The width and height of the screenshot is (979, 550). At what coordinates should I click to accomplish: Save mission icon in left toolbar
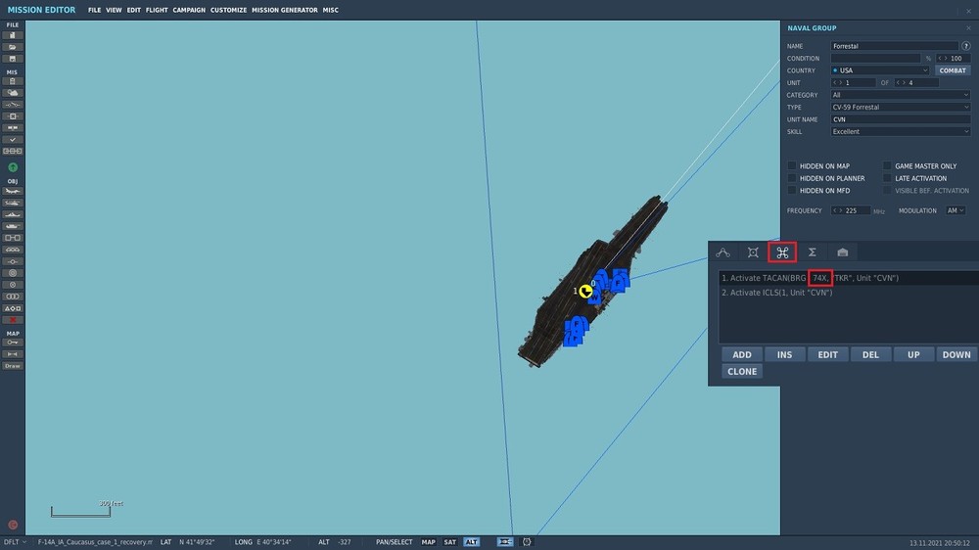point(13,59)
